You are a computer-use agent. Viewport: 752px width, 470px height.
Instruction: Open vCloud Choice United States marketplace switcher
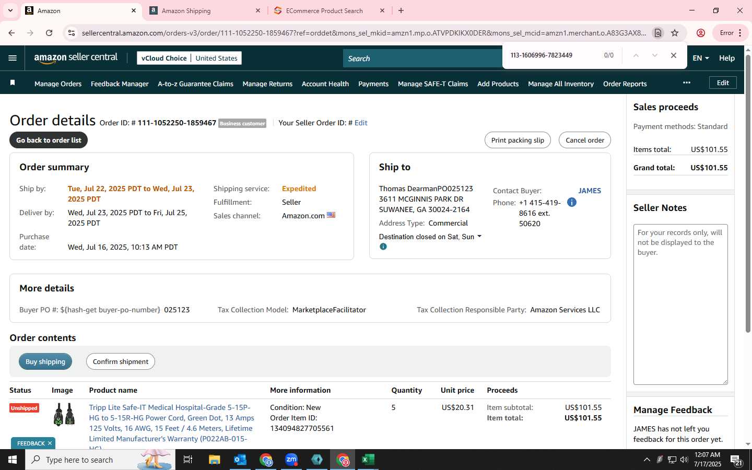(190, 58)
